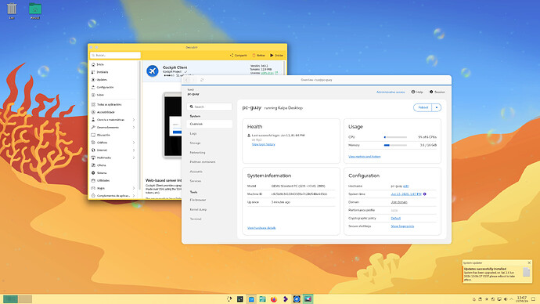Image resolution: width=540 pixels, height=304 pixels.
Task: Open File browser in the Cockpit sidebar
Action: click(198, 200)
